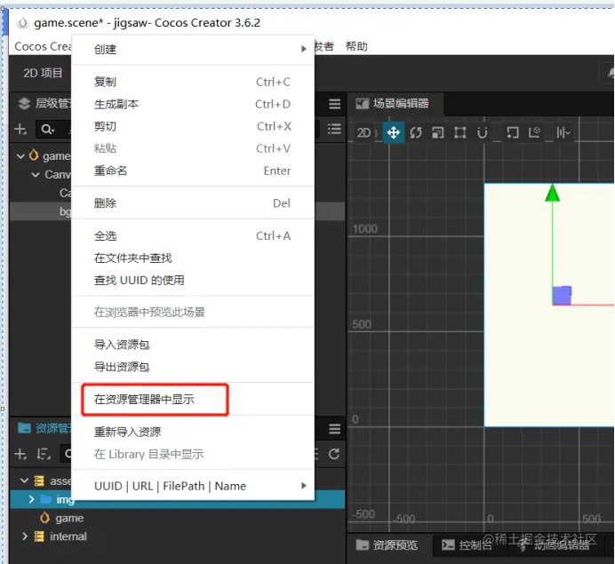This screenshot has height=564, width=615.
Task: Toggle the 2D view mode button
Action: click(364, 133)
